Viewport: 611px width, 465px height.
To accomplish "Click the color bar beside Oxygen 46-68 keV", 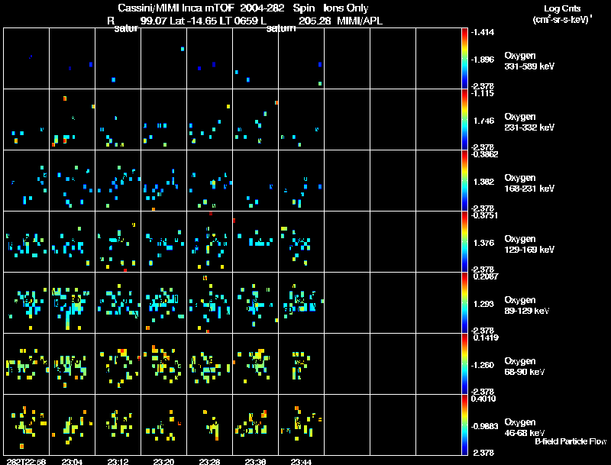I will click(464, 425).
